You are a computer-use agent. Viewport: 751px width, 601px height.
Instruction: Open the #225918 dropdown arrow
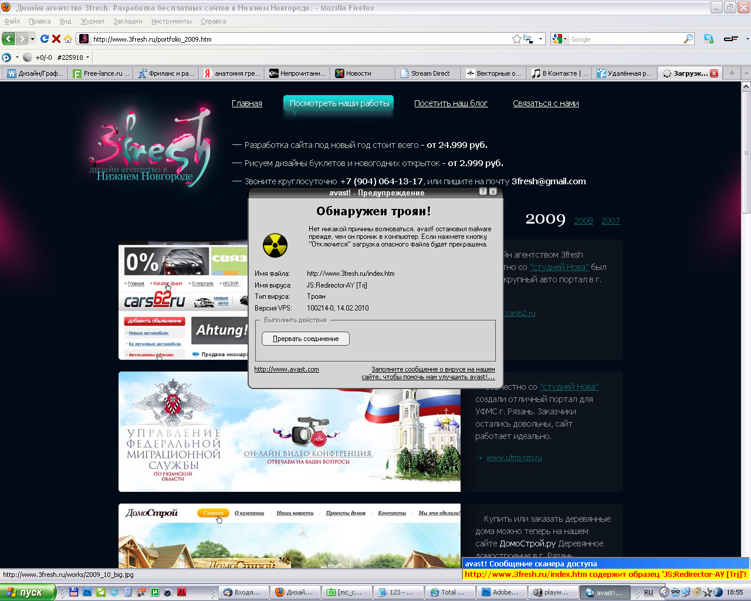click(87, 58)
